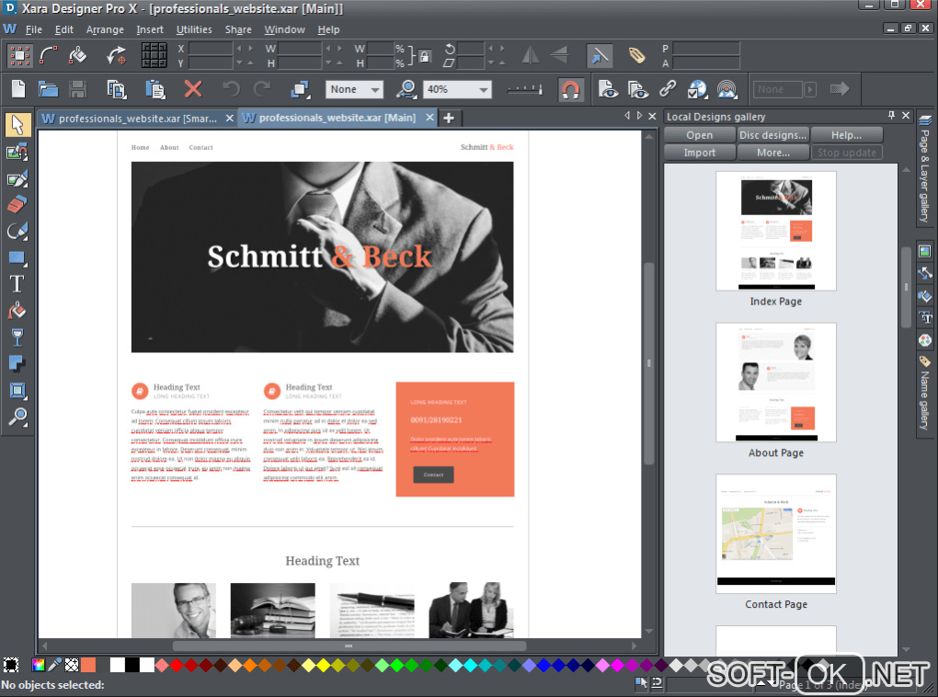Pick the orange color swatch

pyautogui.click(x=88, y=665)
